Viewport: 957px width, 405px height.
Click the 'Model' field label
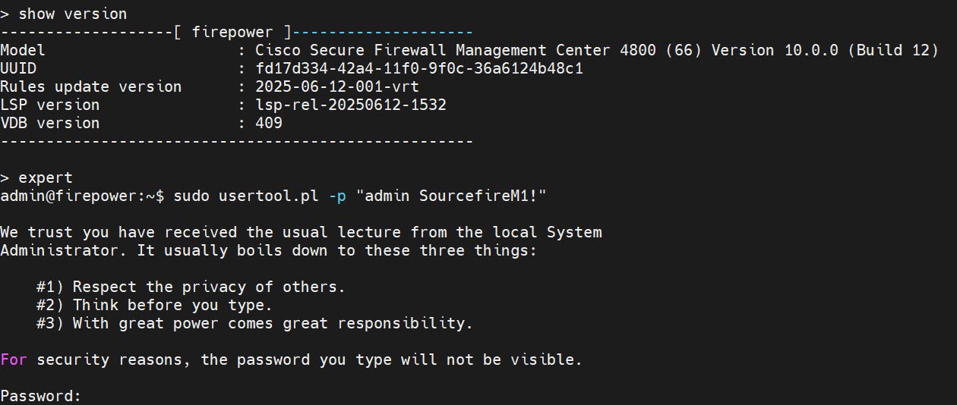tap(22, 50)
